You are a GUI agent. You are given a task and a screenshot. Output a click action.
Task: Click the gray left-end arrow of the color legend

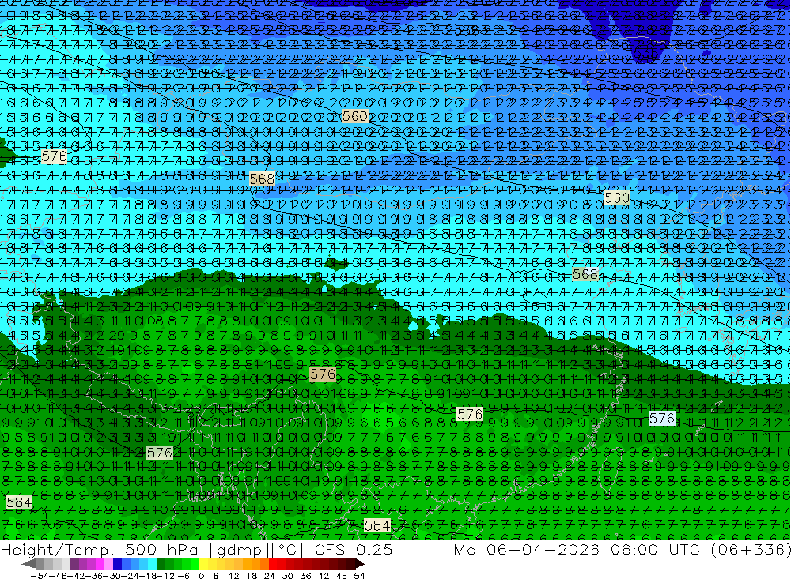[x=28, y=563]
